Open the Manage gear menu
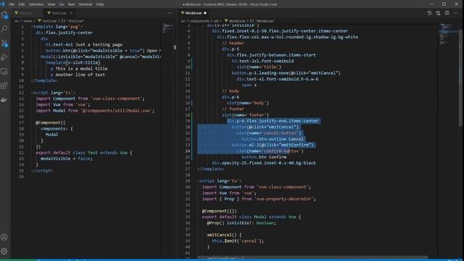Screen dimensions: 464x261 click(x=4, y=252)
